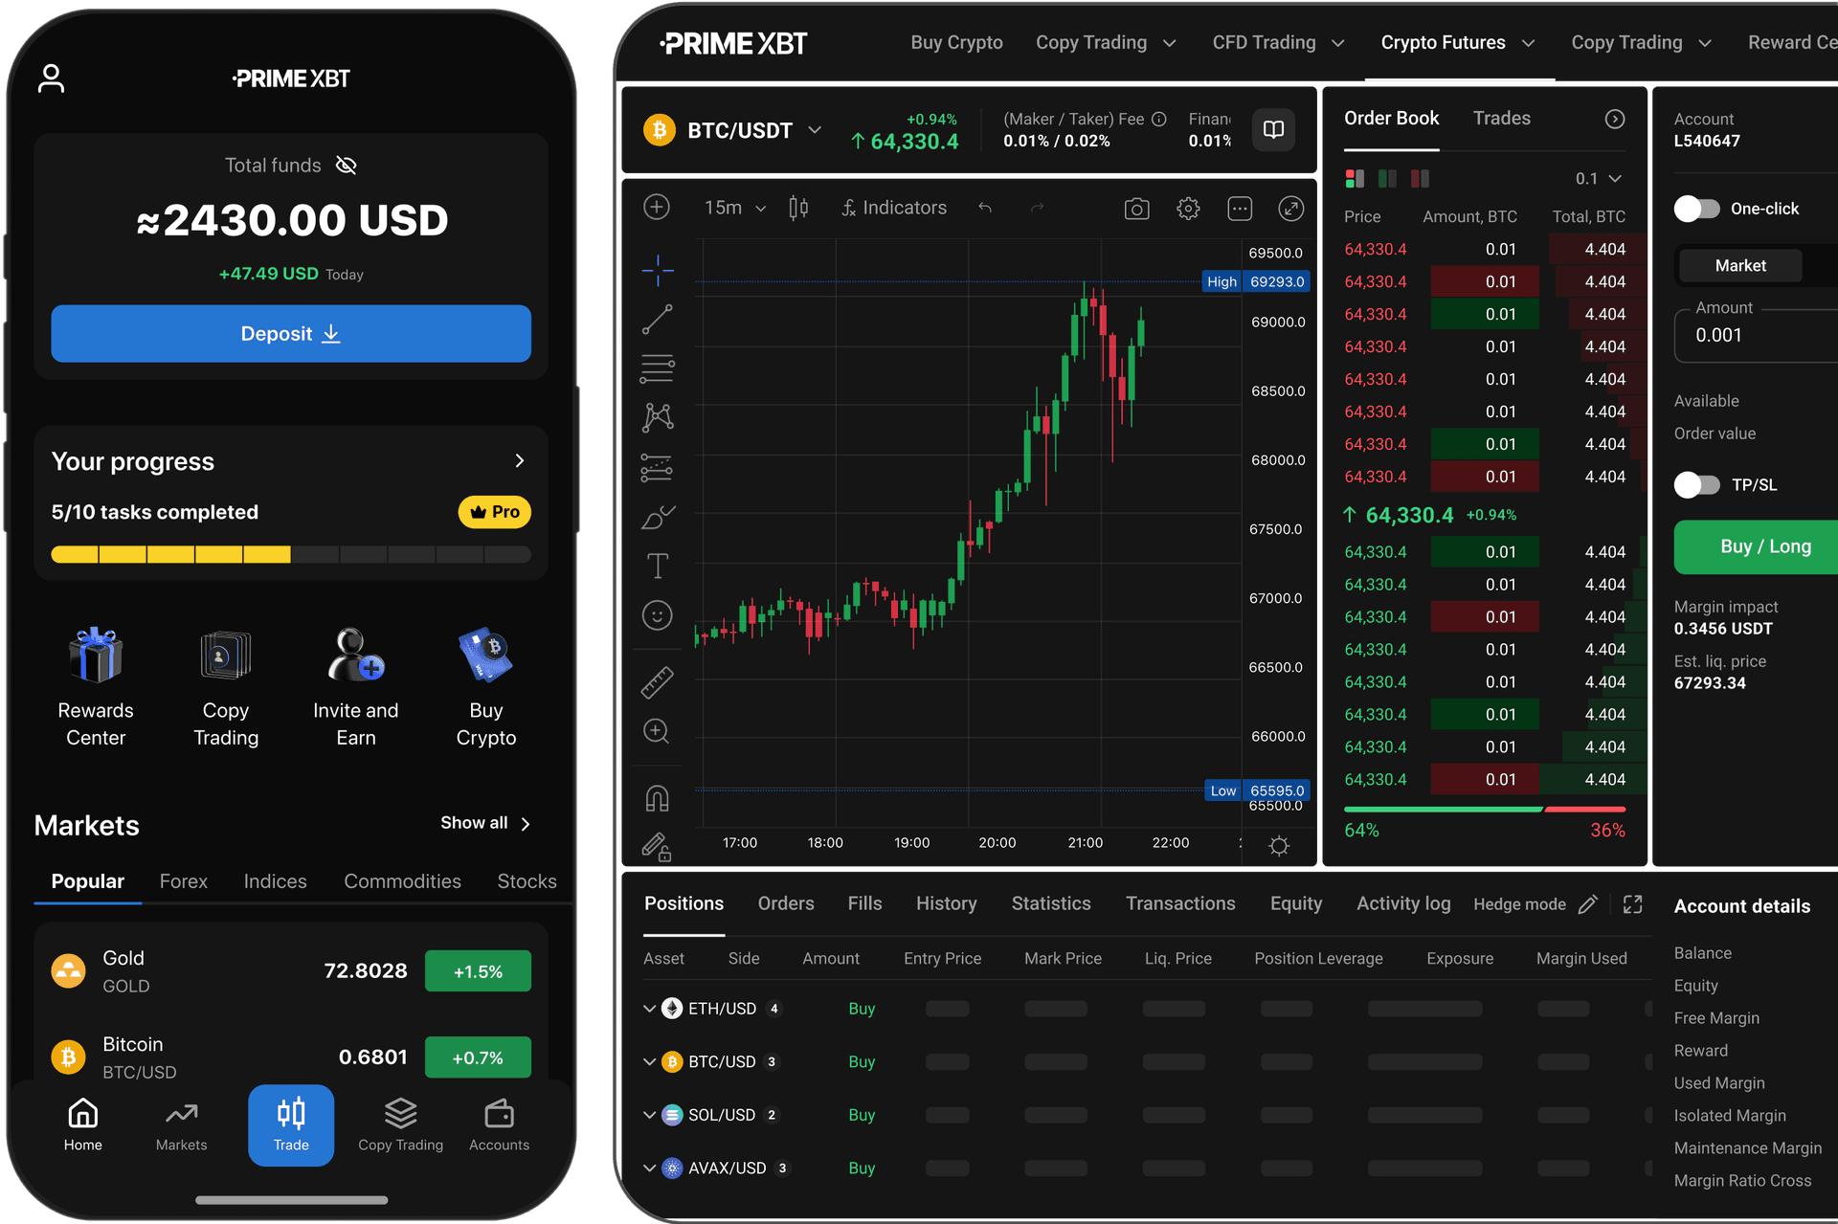Open Buy Crypto card icon
The width and height of the screenshot is (1838, 1224).
coord(486,655)
